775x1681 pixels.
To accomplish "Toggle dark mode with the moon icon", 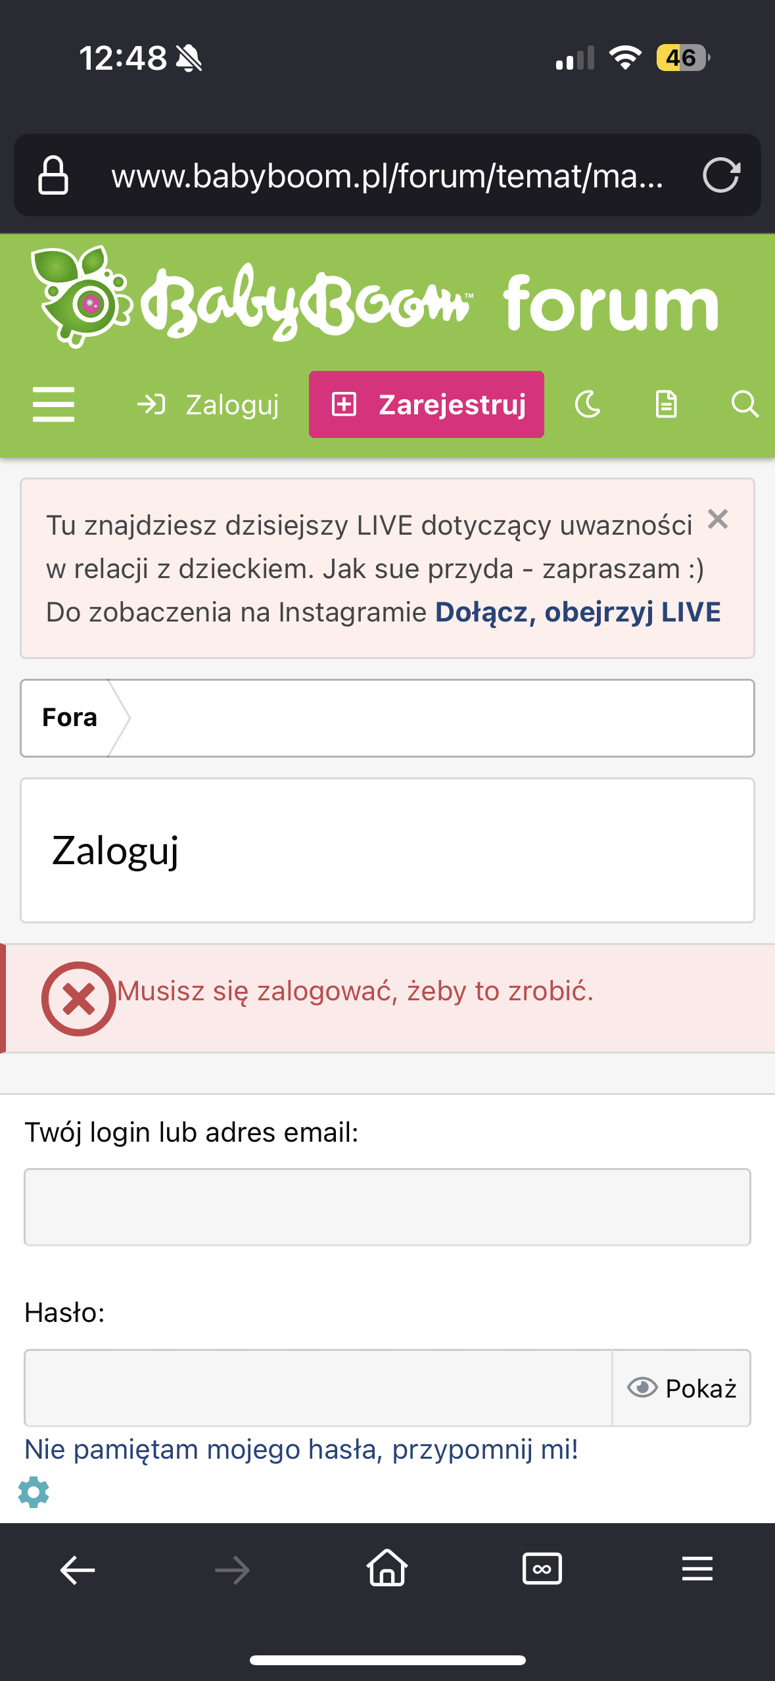I will pyautogui.click(x=588, y=404).
